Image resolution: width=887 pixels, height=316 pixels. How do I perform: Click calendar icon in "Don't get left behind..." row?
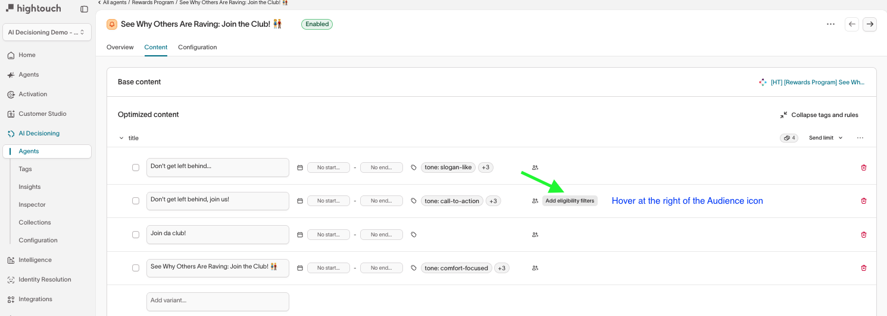pyautogui.click(x=300, y=168)
